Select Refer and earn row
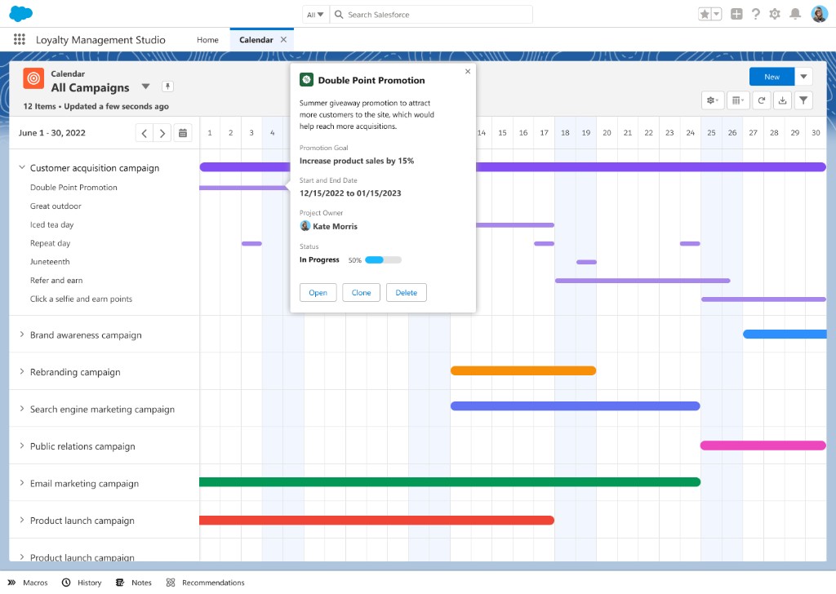The height and width of the screenshot is (594, 836). click(x=56, y=280)
